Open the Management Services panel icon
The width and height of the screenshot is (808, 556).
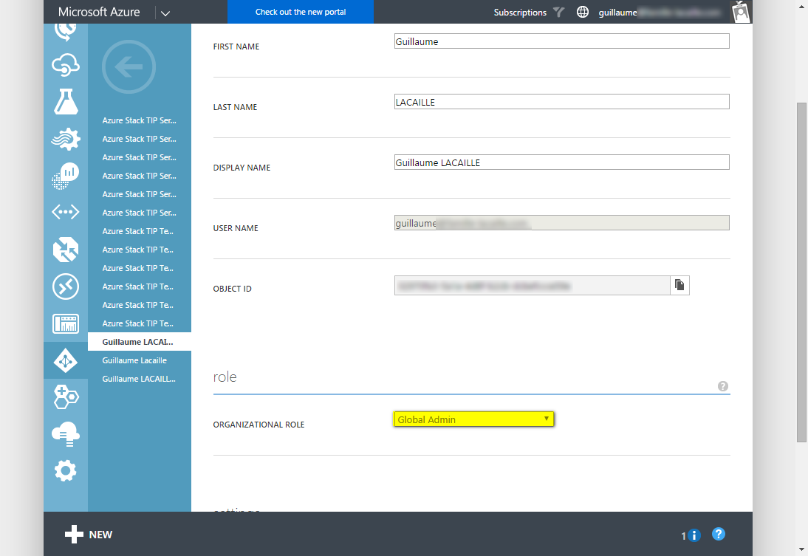[66, 323]
